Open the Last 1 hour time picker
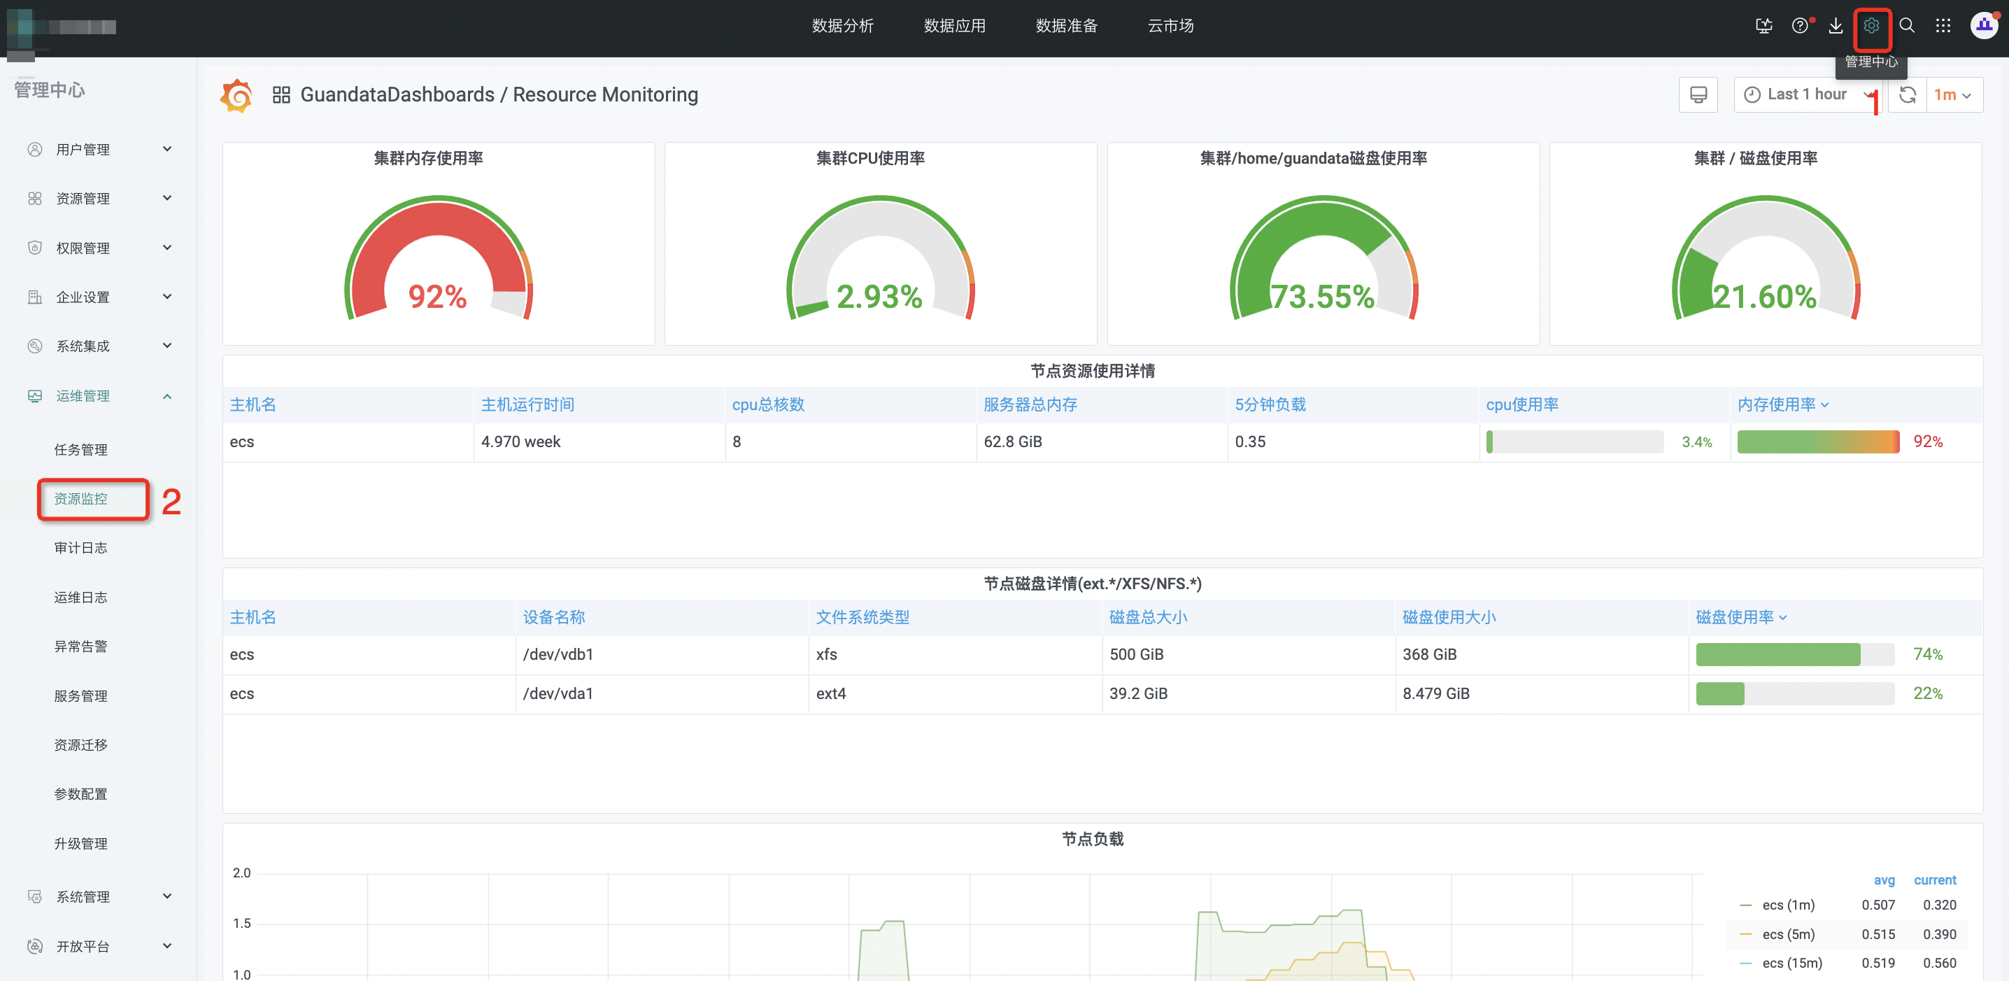The width and height of the screenshot is (2009, 981). pos(1807,94)
